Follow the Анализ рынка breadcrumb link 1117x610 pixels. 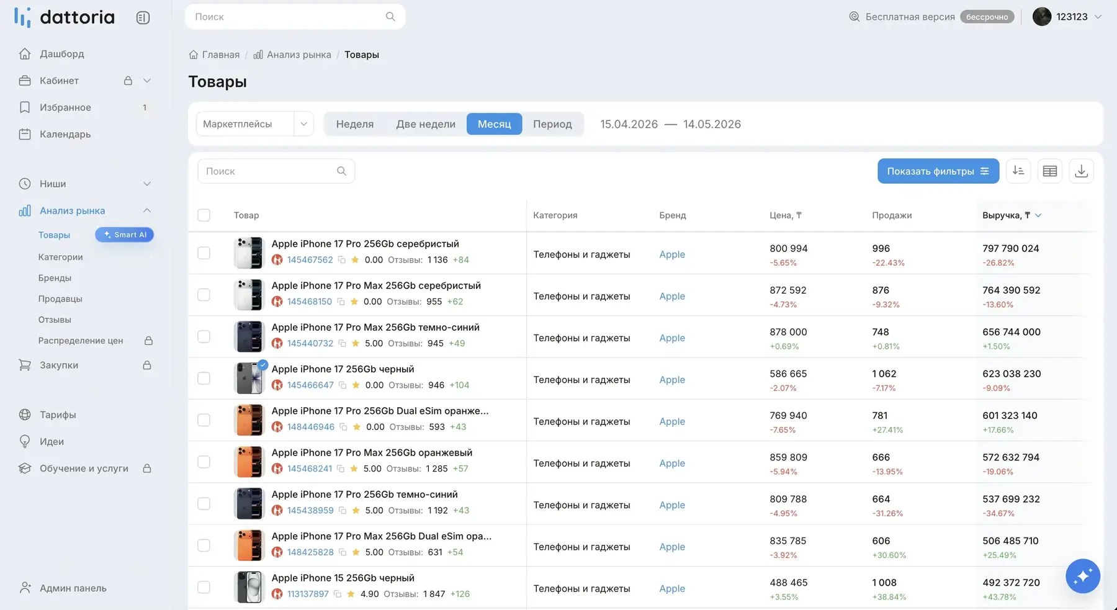click(299, 55)
